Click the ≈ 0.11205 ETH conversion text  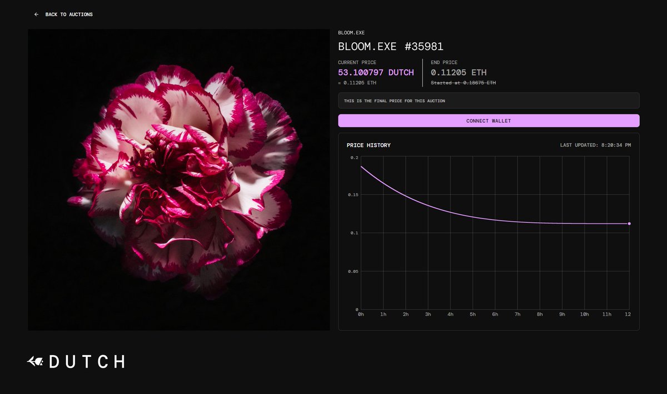[357, 83]
